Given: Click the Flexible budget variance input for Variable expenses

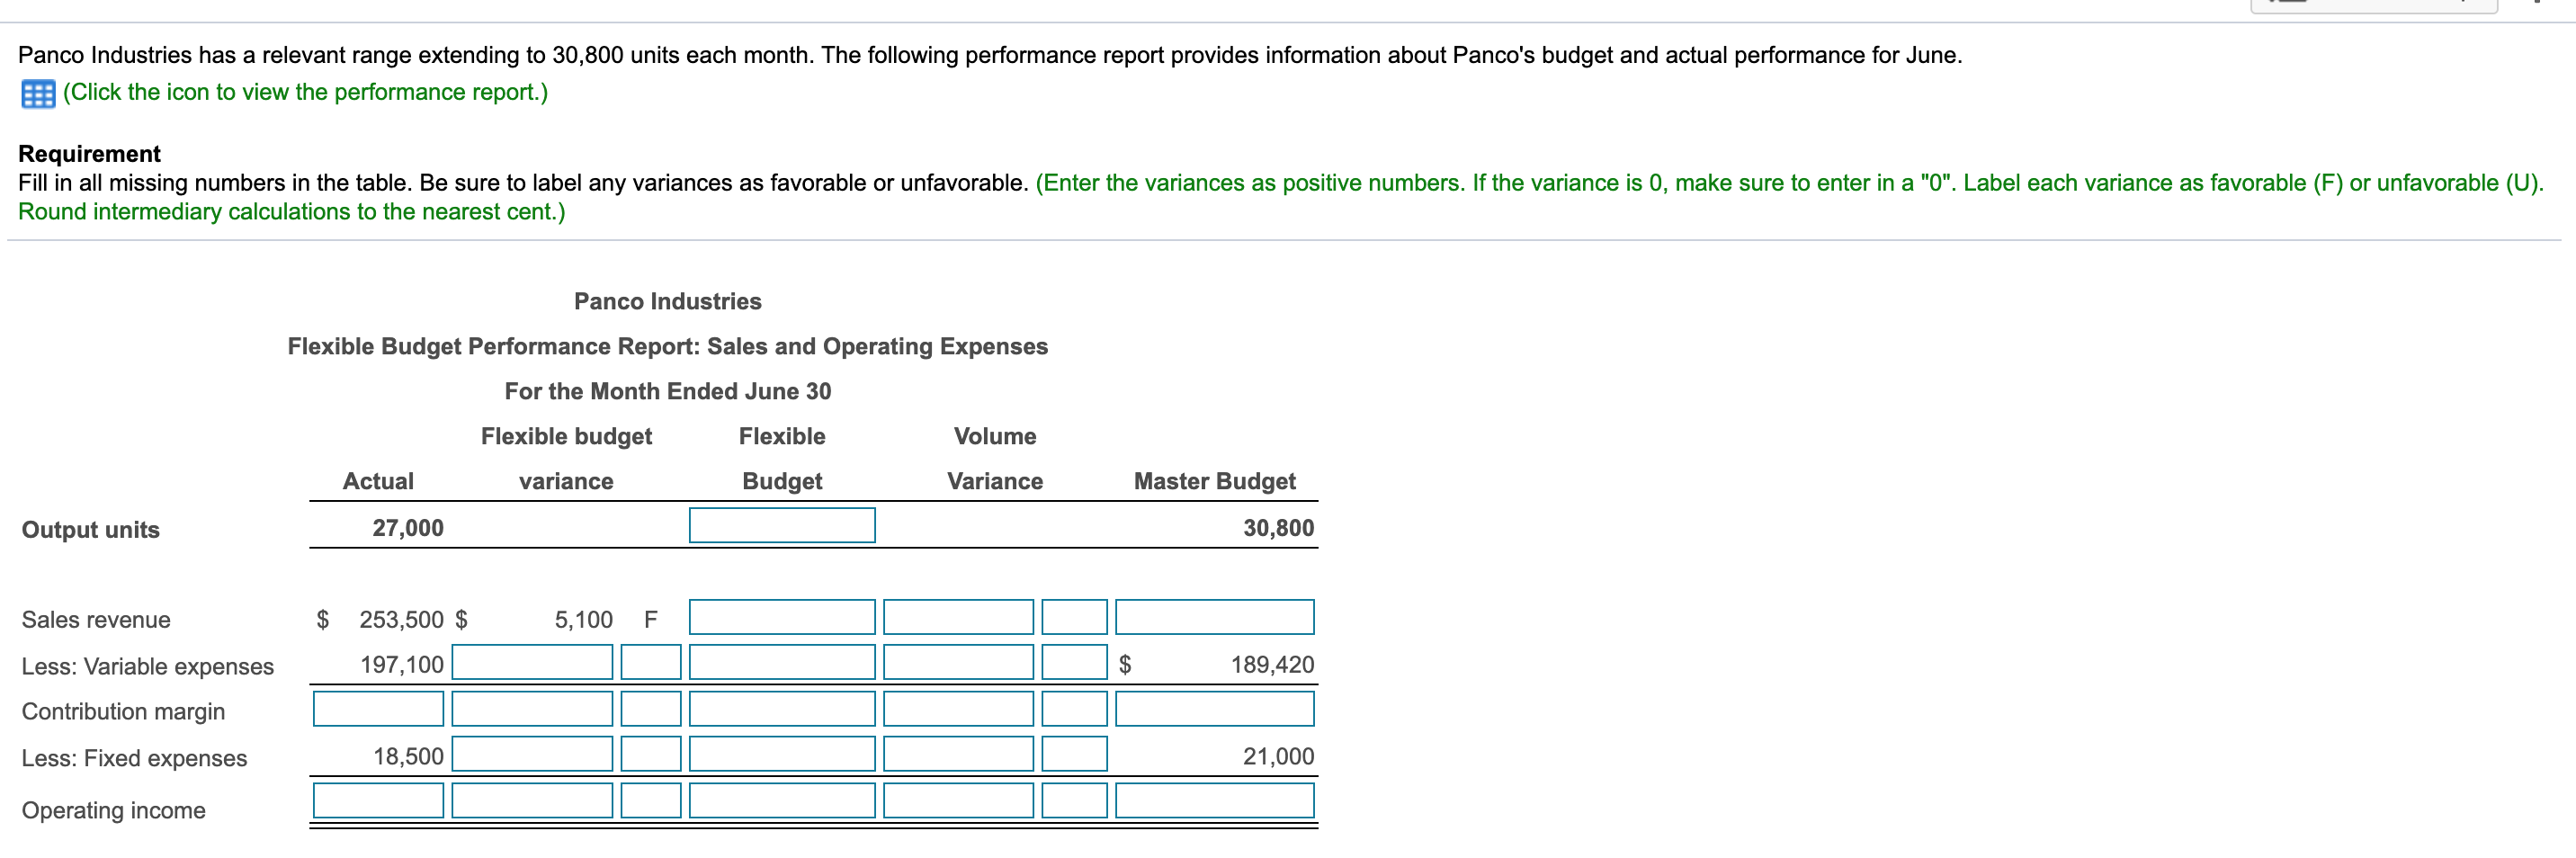Looking at the screenshot, I should [531, 662].
